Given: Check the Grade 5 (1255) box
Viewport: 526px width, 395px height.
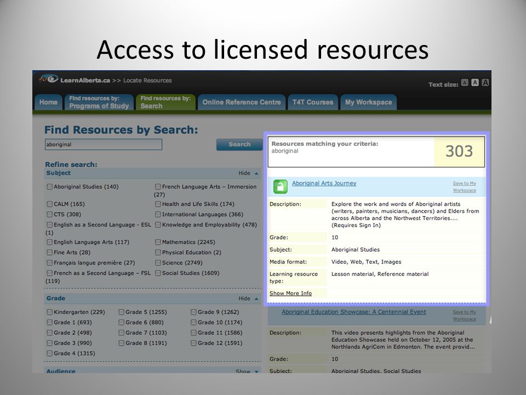Looking at the screenshot, I should [121, 312].
